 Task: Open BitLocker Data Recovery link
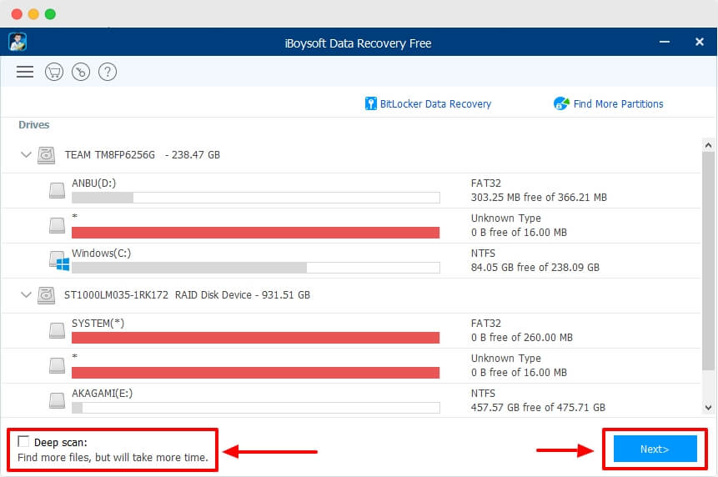435,104
